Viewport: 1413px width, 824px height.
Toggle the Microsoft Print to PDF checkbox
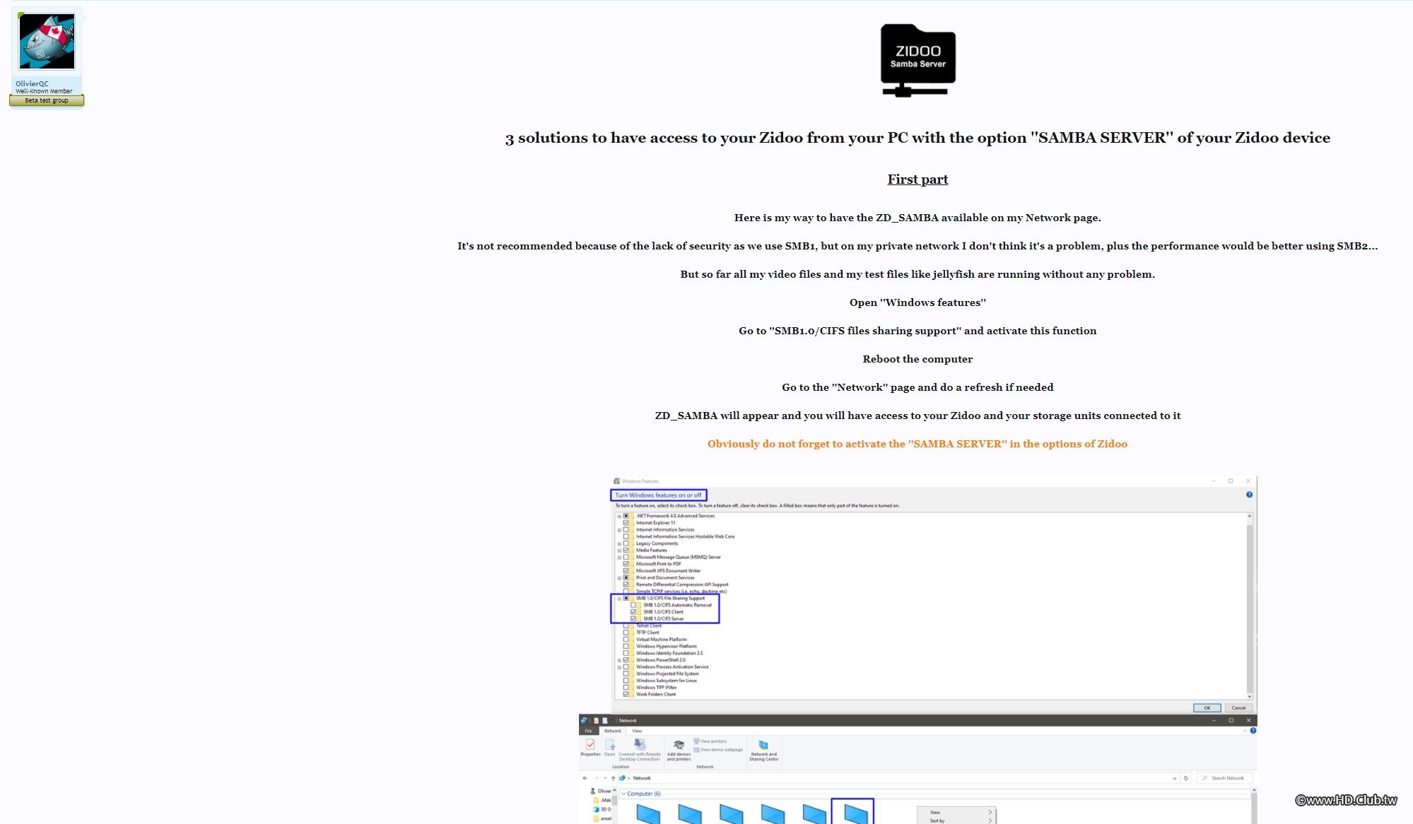(x=626, y=564)
